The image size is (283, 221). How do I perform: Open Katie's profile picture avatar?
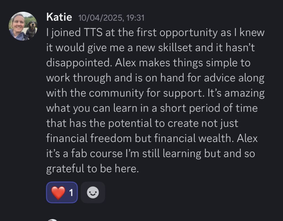[x=23, y=26]
